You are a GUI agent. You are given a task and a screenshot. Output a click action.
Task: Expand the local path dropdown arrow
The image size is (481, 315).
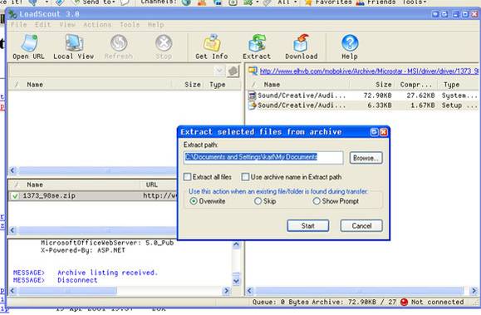(x=219, y=71)
